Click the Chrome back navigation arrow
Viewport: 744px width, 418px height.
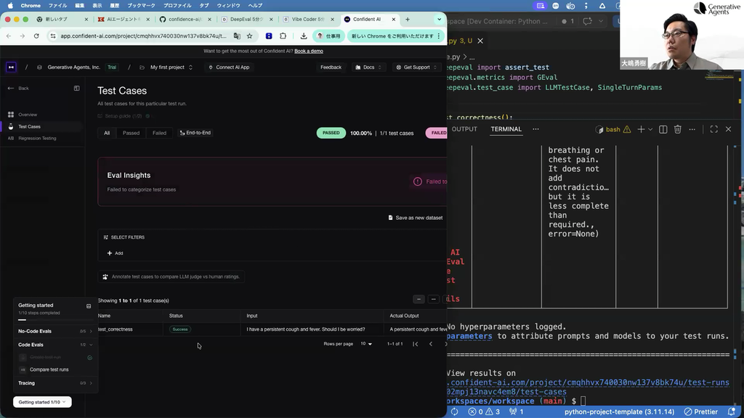(9, 36)
